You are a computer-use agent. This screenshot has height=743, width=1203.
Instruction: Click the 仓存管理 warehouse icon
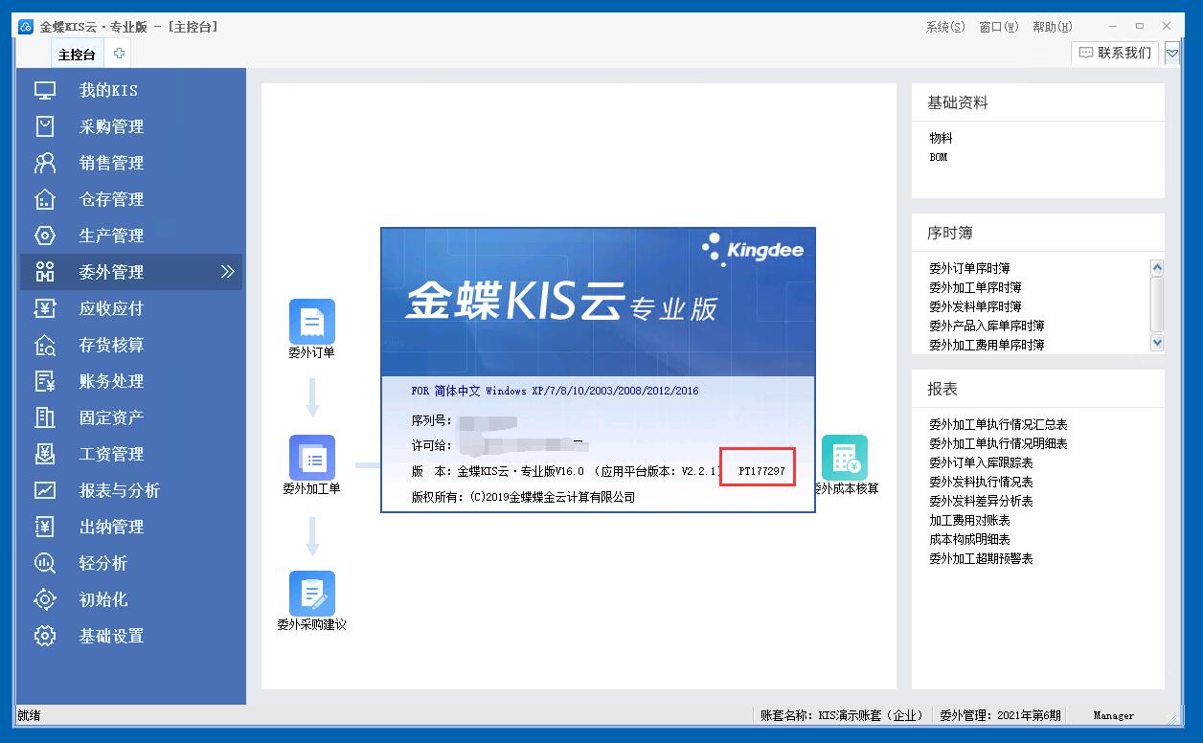pyautogui.click(x=45, y=199)
